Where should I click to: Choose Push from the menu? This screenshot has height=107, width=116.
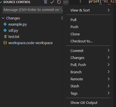pos(88,27)
